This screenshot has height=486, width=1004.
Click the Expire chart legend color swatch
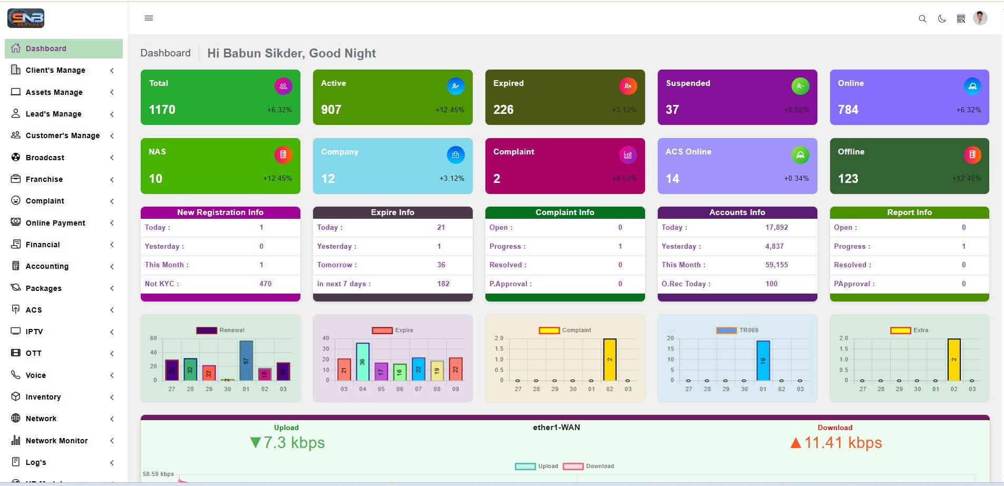tap(382, 331)
